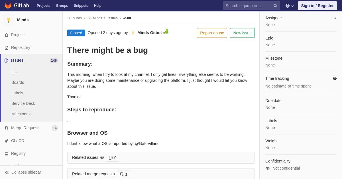Click the Search or jump to field
This screenshot has height=179, width=342.
[252, 6]
